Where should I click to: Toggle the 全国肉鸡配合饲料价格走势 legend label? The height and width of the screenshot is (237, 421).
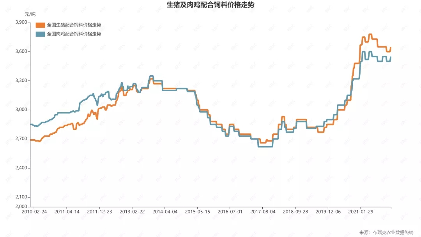(x=74, y=34)
